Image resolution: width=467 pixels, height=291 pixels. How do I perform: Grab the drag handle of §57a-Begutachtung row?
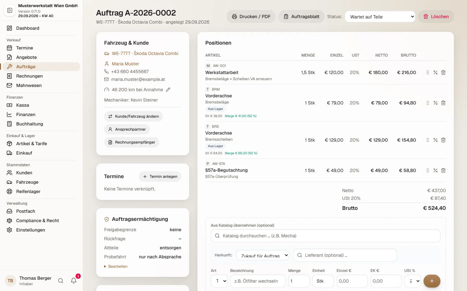pyautogui.click(x=428, y=170)
